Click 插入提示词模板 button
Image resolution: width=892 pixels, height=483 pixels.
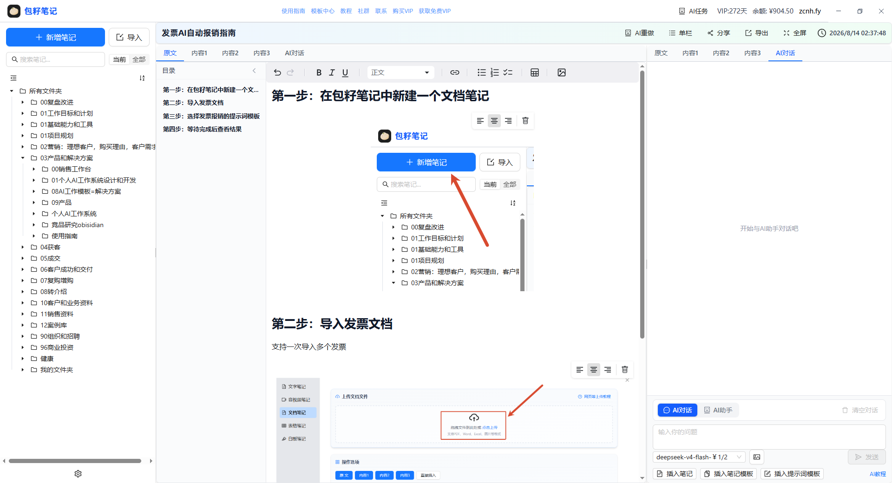coord(792,474)
